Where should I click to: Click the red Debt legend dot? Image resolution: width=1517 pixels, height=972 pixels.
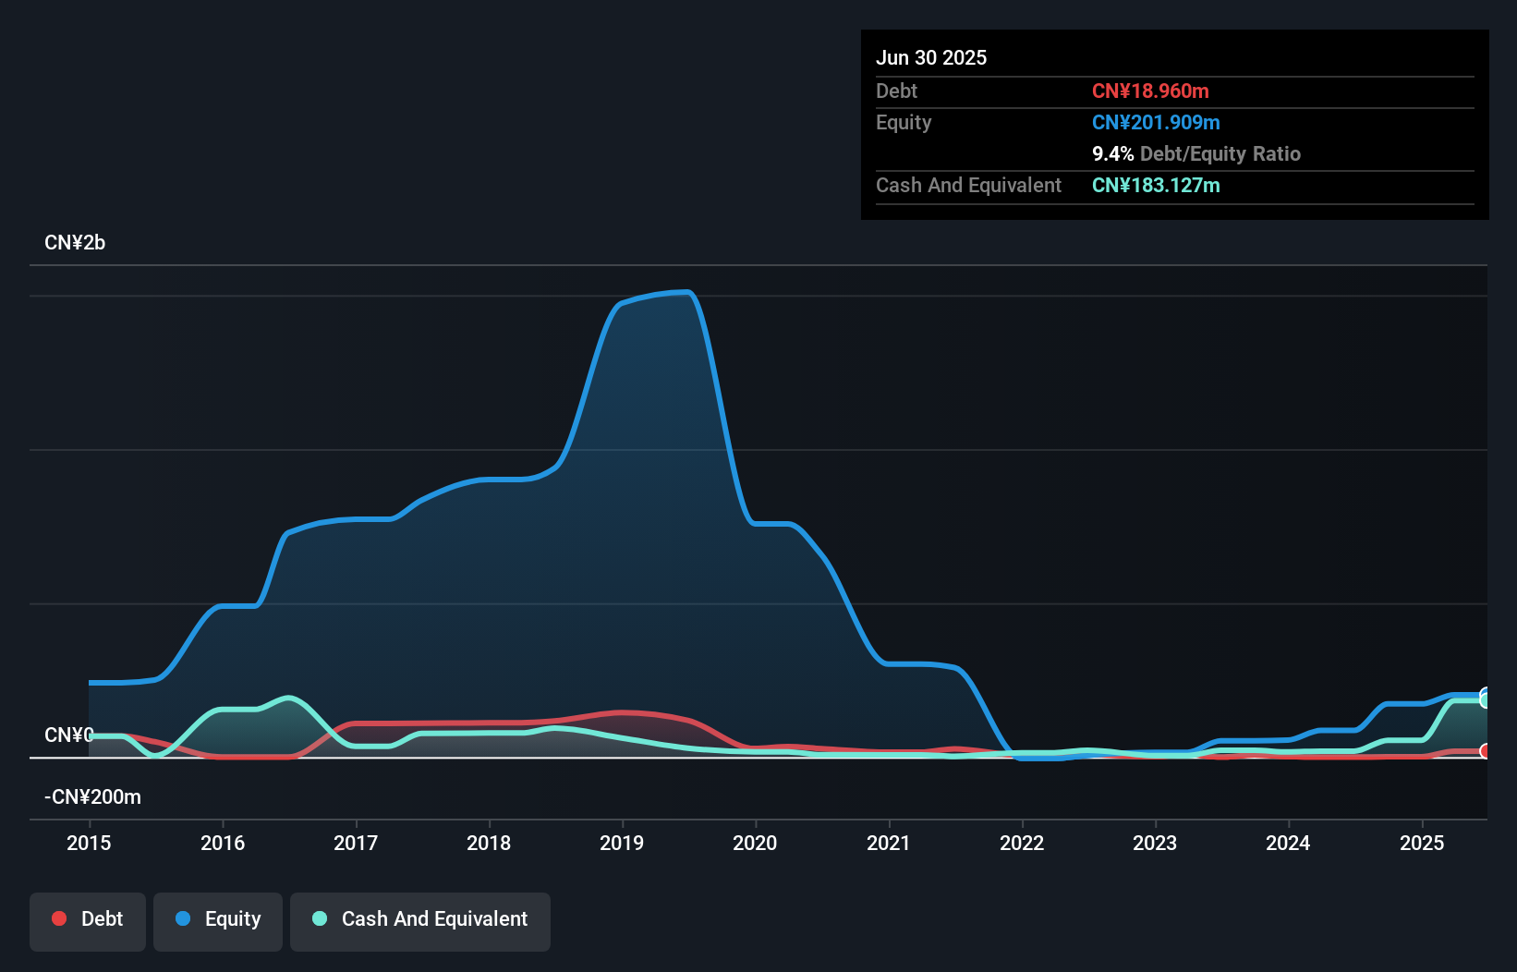click(57, 918)
